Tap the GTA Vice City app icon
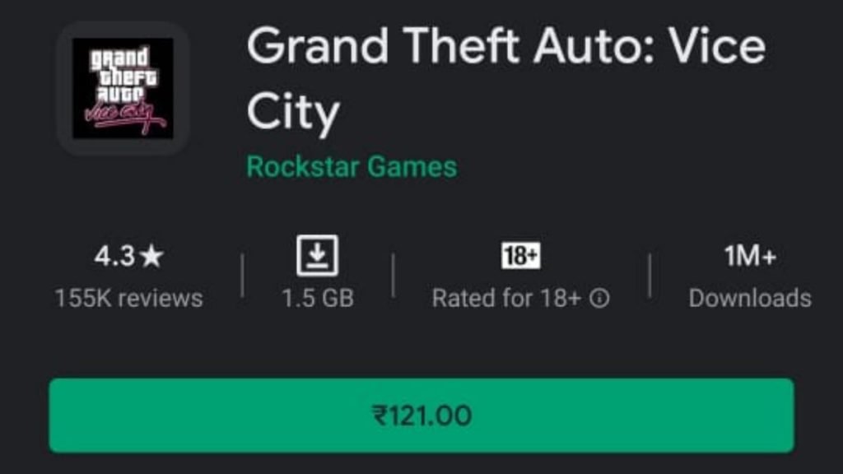 (123, 89)
